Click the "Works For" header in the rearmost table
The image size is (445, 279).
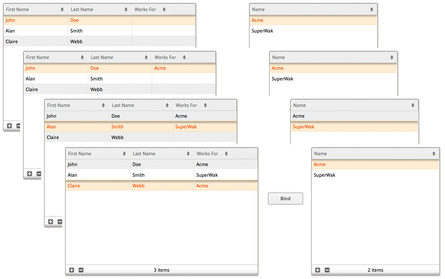click(x=145, y=9)
